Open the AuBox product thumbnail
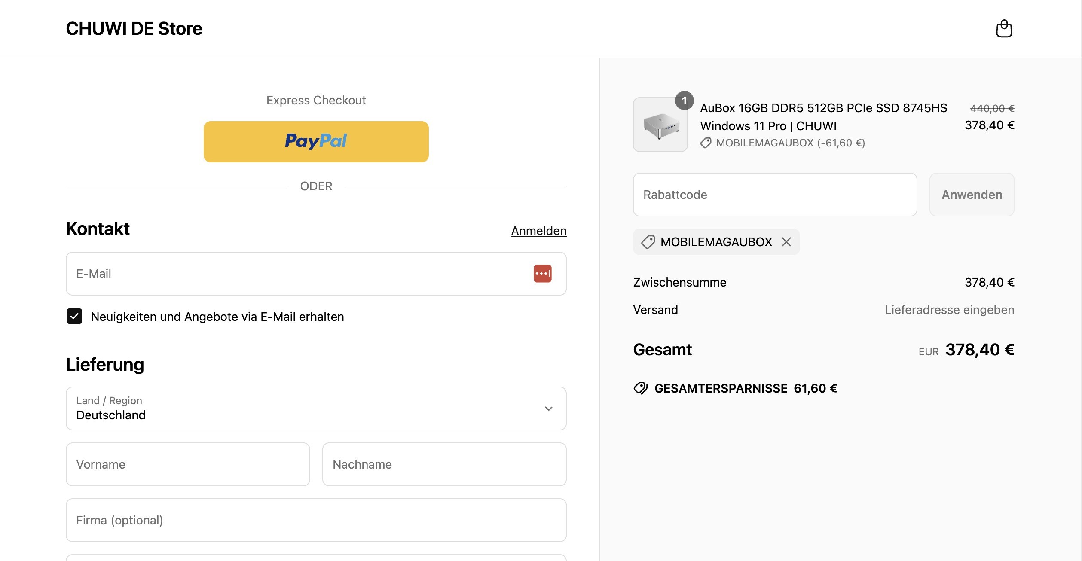Image resolution: width=1082 pixels, height=561 pixels. (x=660, y=125)
